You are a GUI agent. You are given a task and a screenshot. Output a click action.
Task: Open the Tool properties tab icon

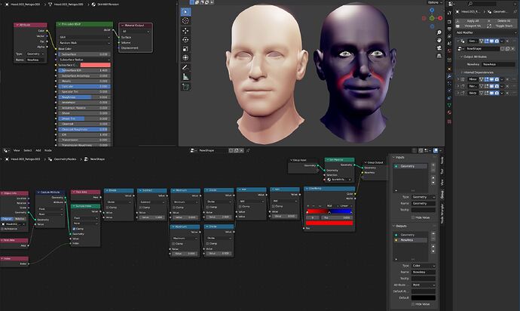pyautogui.click(x=449, y=13)
